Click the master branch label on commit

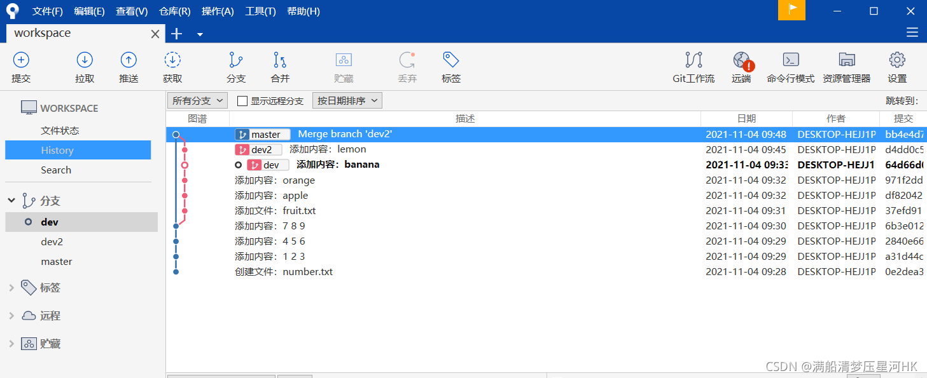point(263,135)
